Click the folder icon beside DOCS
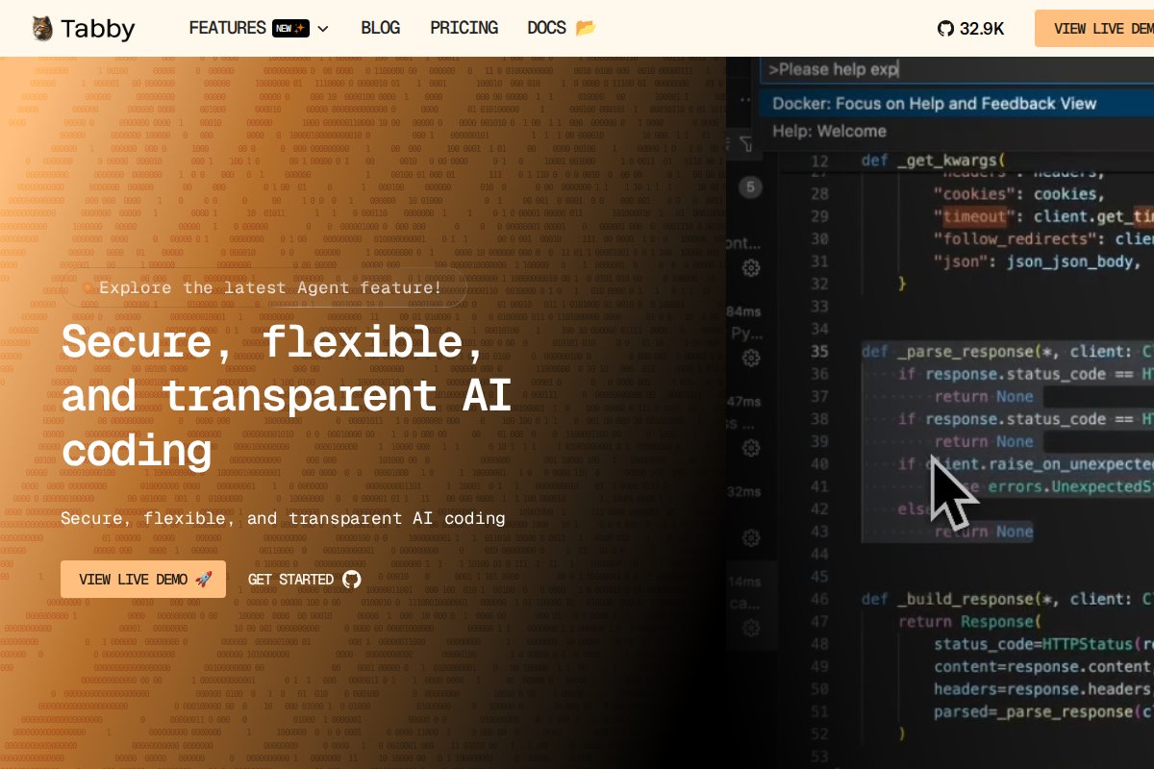1154x769 pixels. pyautogui.click(x=586, y=28)
